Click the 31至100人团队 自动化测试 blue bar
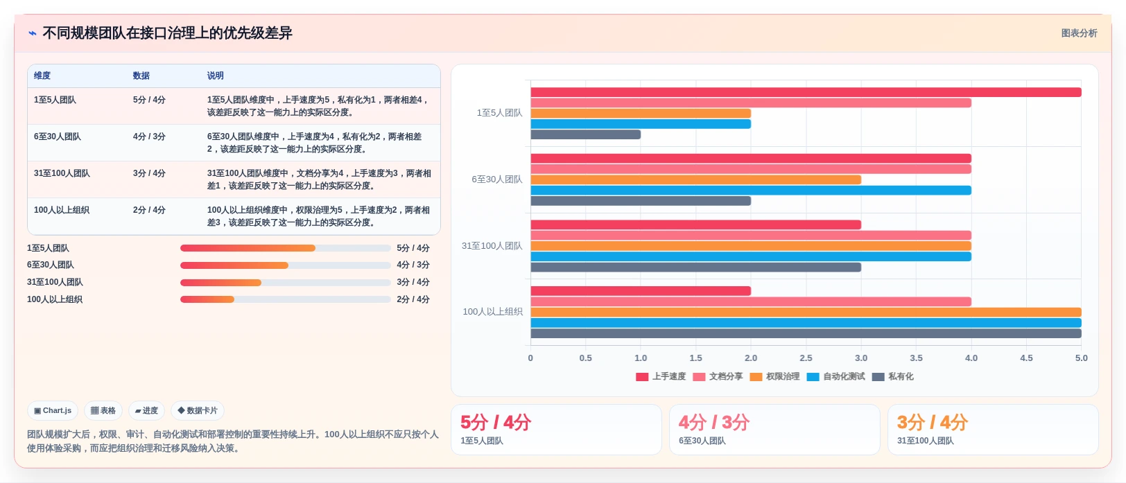This screenshot has width=1126, height=483. [751, 257]
